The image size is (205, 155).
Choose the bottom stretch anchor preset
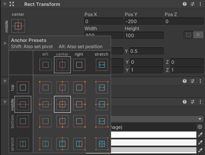tap(102, 121)
